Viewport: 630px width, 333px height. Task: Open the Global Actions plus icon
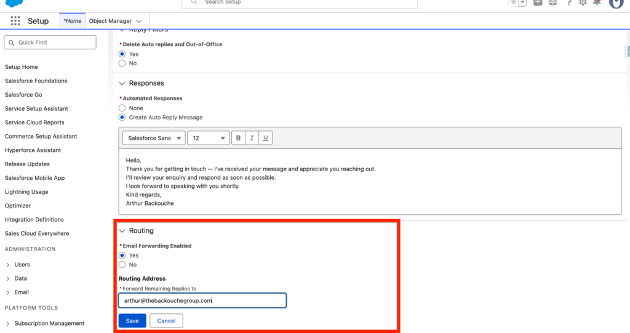[538, 2]
